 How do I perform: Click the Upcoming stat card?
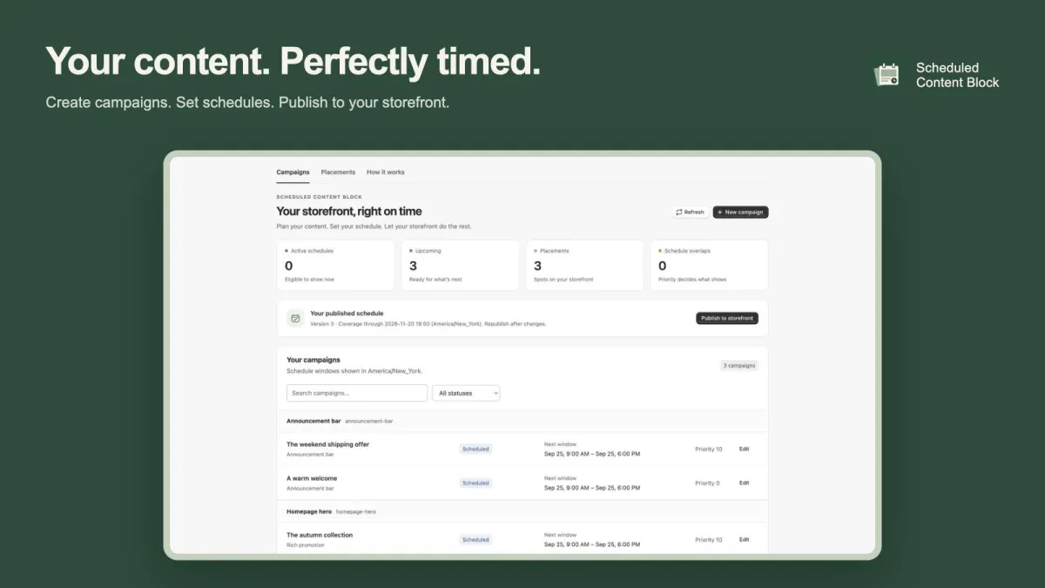(x=460, y=266)
